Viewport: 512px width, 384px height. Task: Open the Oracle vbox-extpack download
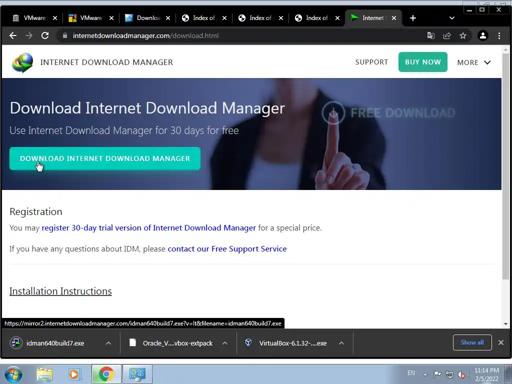(x=177, y=343)
